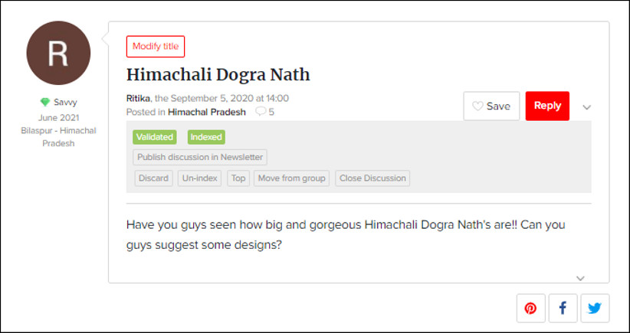
Task: Open the dropdown chevron beside Reply
Action: tap(586, 107)
